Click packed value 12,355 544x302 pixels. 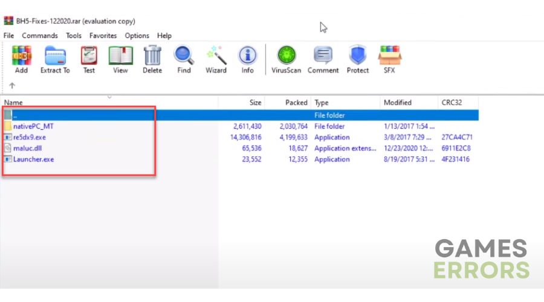click(x=298, y=159)
